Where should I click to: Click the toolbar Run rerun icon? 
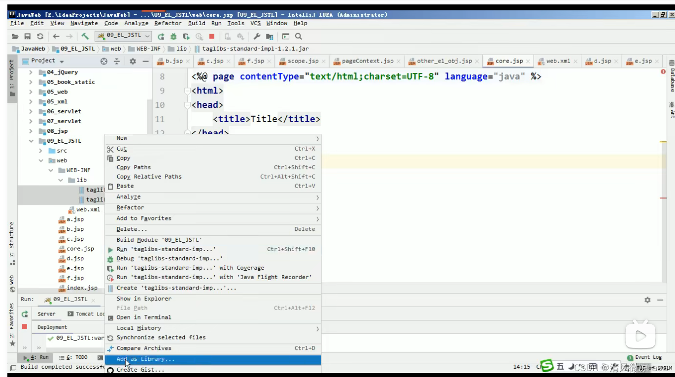coord(161,36)
